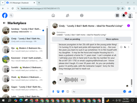The width and height of the screenshot is (137, 103).
Task: Send a thumbs up like
Action: (x=130, y=91)
